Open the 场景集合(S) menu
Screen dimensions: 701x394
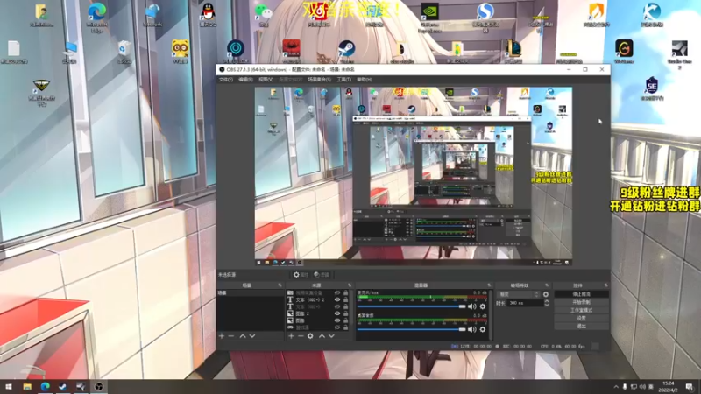pyautogui.click(x=319, y=80)
